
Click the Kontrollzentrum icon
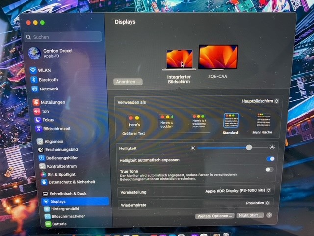(x=42, y=166)
